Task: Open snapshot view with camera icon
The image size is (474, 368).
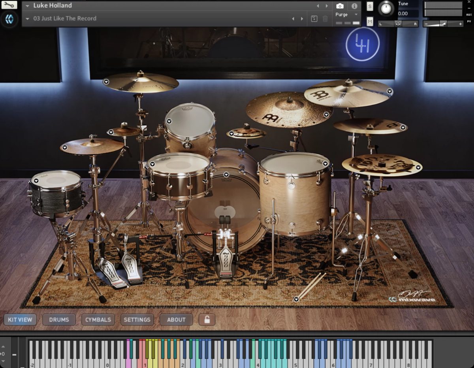Action: [340, 6]
